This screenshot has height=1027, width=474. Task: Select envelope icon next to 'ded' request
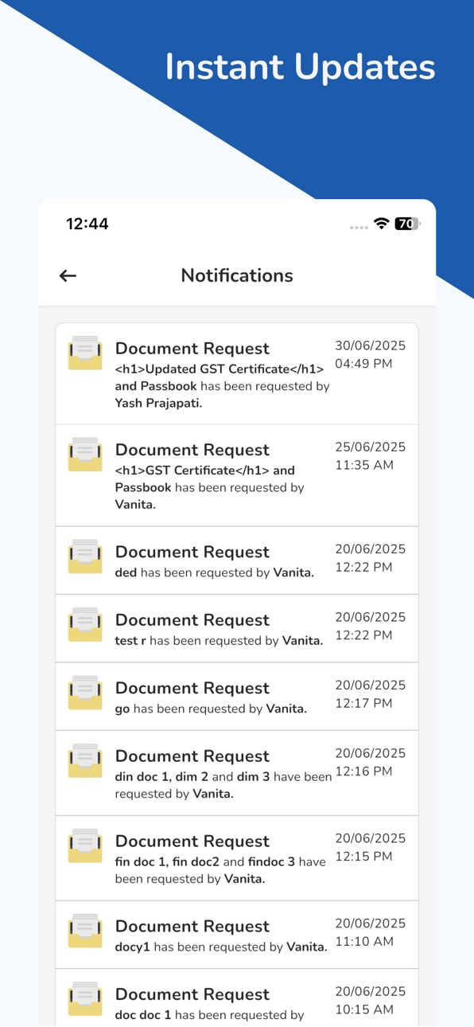pyautogui.click(x=85, y=556)
